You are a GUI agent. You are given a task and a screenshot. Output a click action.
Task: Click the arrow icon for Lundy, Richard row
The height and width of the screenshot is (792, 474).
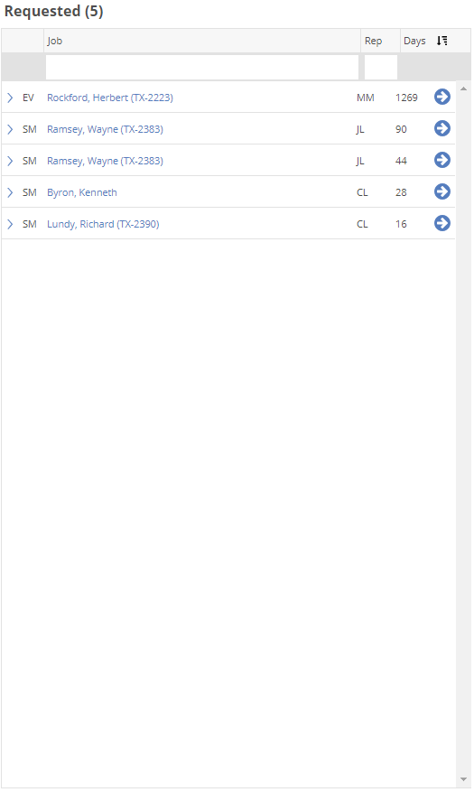442,223
